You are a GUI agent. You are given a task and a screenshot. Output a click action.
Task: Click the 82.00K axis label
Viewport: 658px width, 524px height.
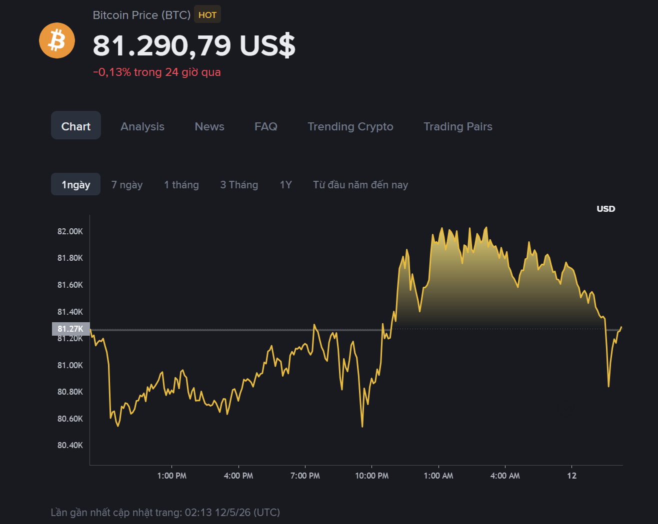(x=70, y=231)
